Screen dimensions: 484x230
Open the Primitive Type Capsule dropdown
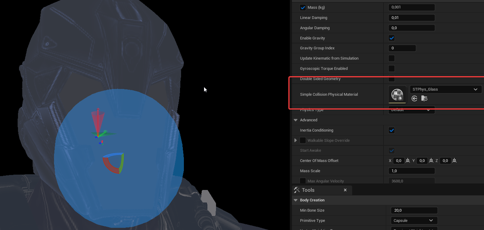coord(414,221)
